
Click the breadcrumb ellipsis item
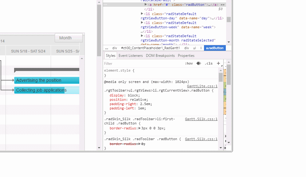pos(107,48)
